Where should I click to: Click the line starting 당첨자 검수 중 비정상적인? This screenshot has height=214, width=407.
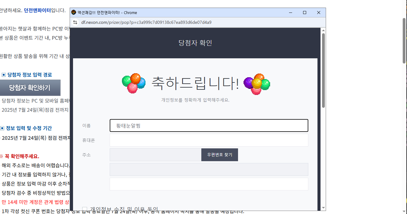pyautogui.click(x=36, y=193)
